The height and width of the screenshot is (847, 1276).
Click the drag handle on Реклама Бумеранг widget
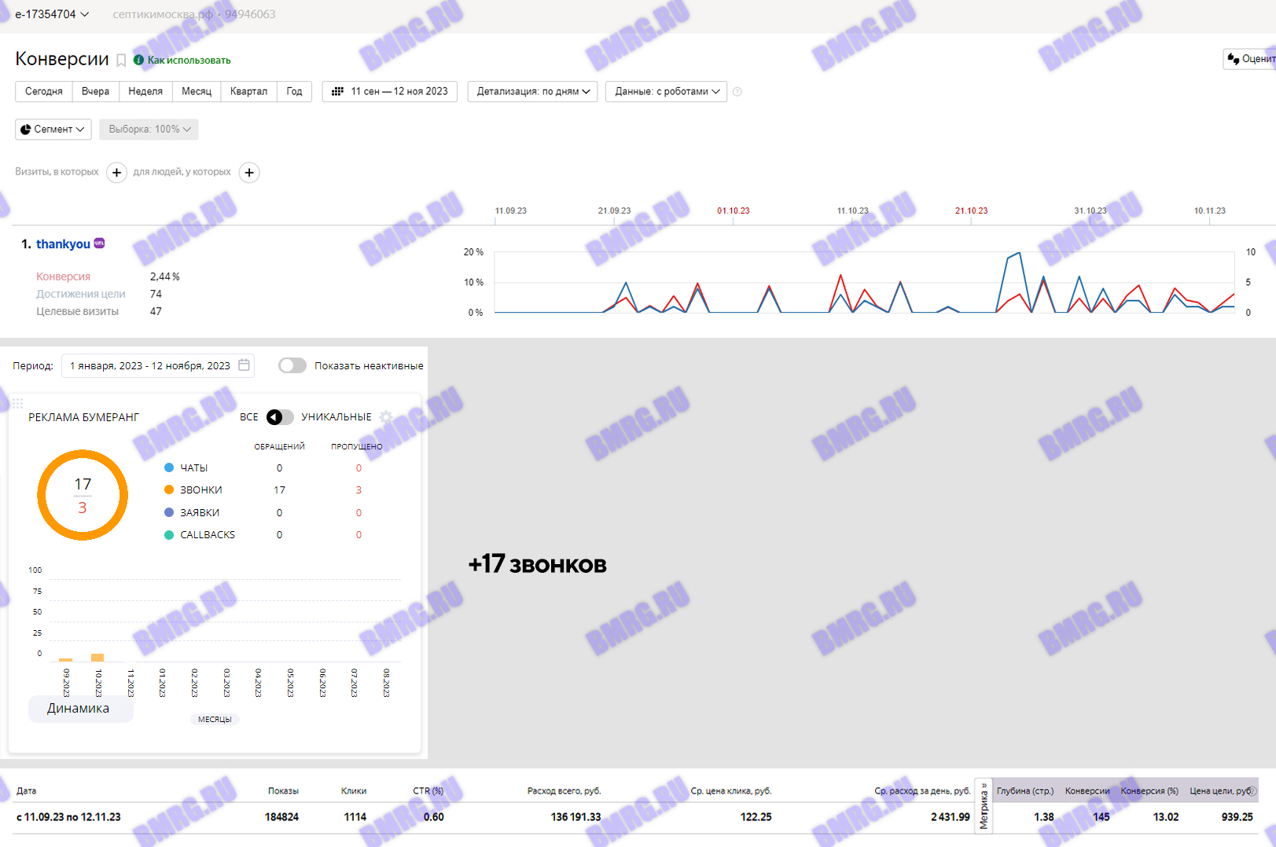tap(17, 403)
